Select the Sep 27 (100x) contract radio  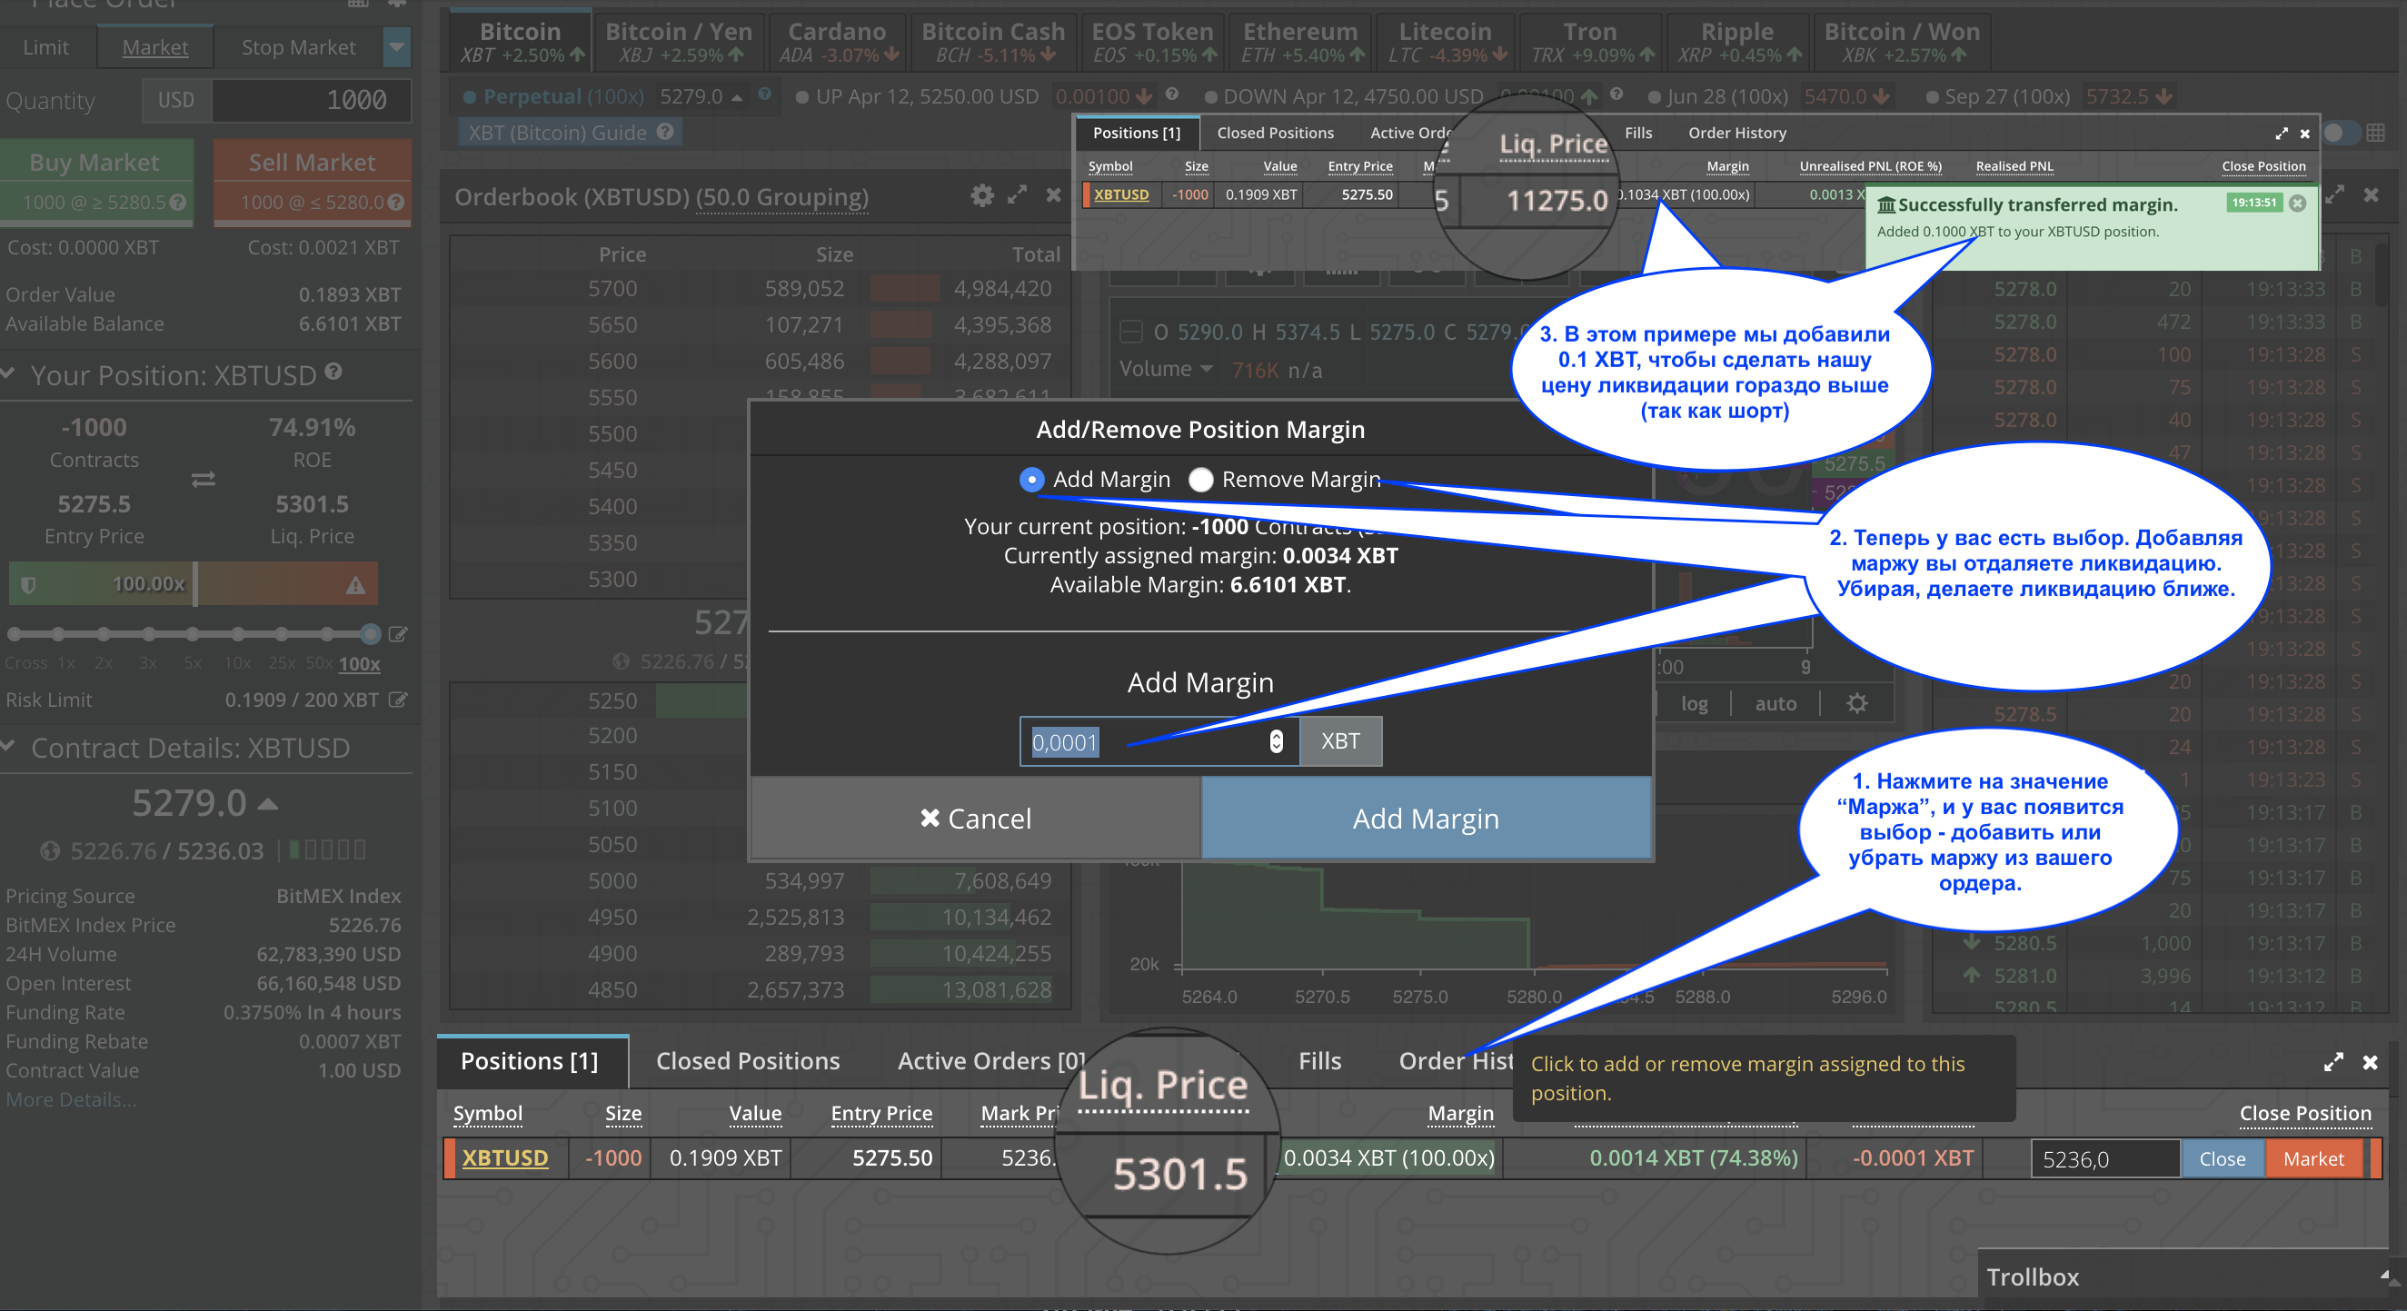pyautogui.click(x=1932, y=97)
